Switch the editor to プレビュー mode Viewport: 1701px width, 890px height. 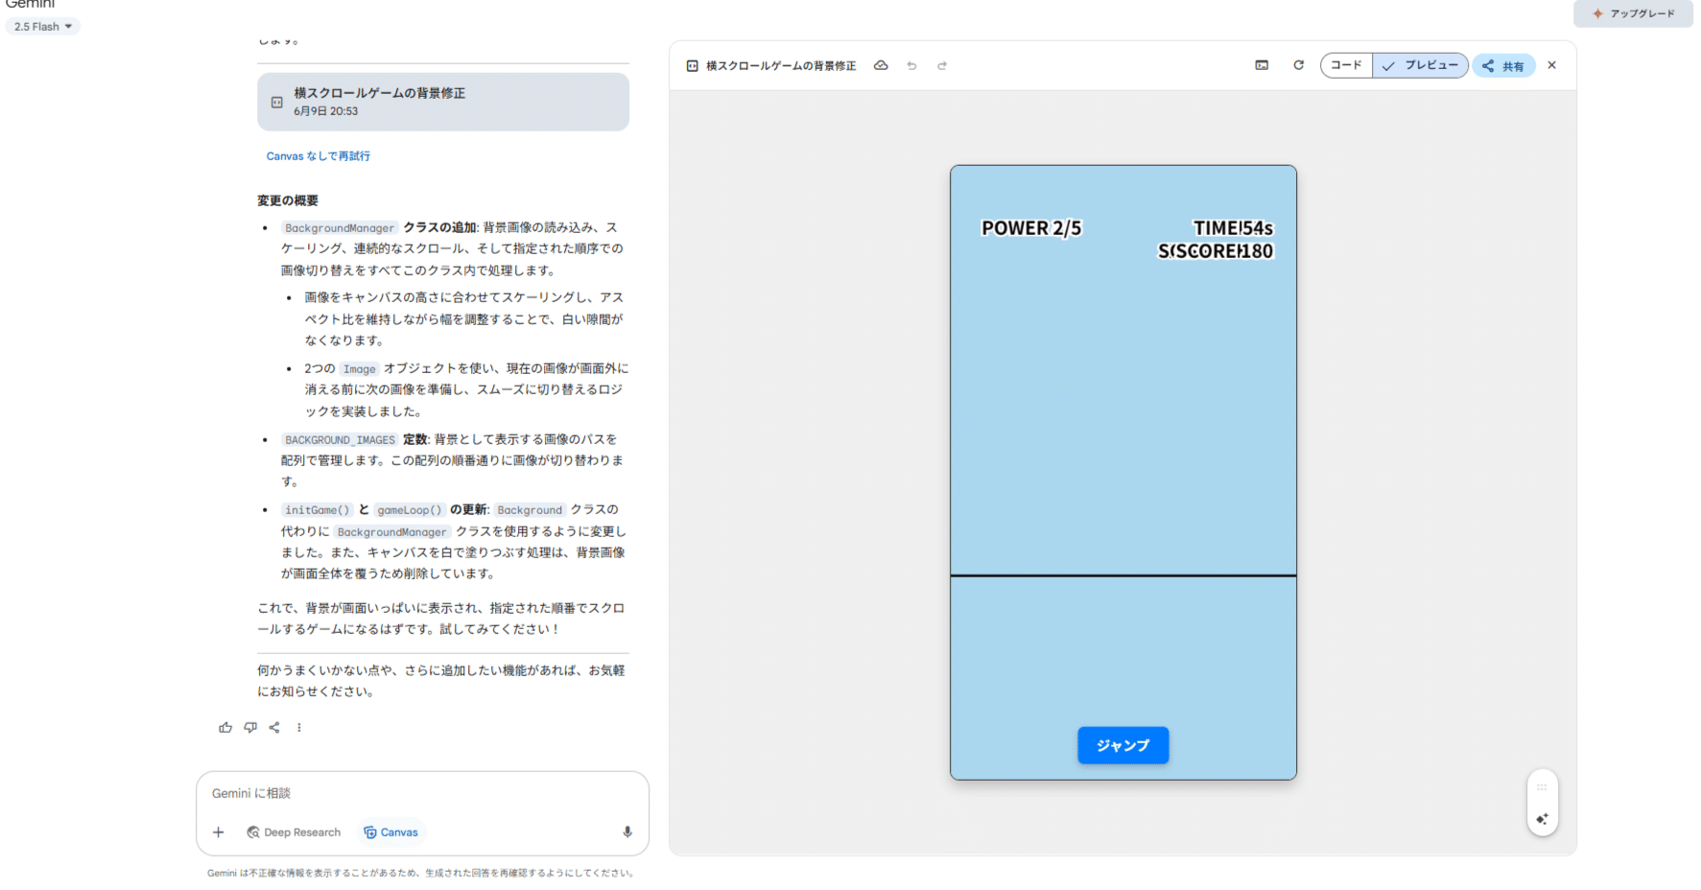[x=1420, y=65]
